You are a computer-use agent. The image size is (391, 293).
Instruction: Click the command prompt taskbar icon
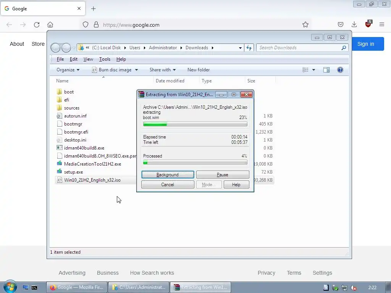click(x=34, y=288)
